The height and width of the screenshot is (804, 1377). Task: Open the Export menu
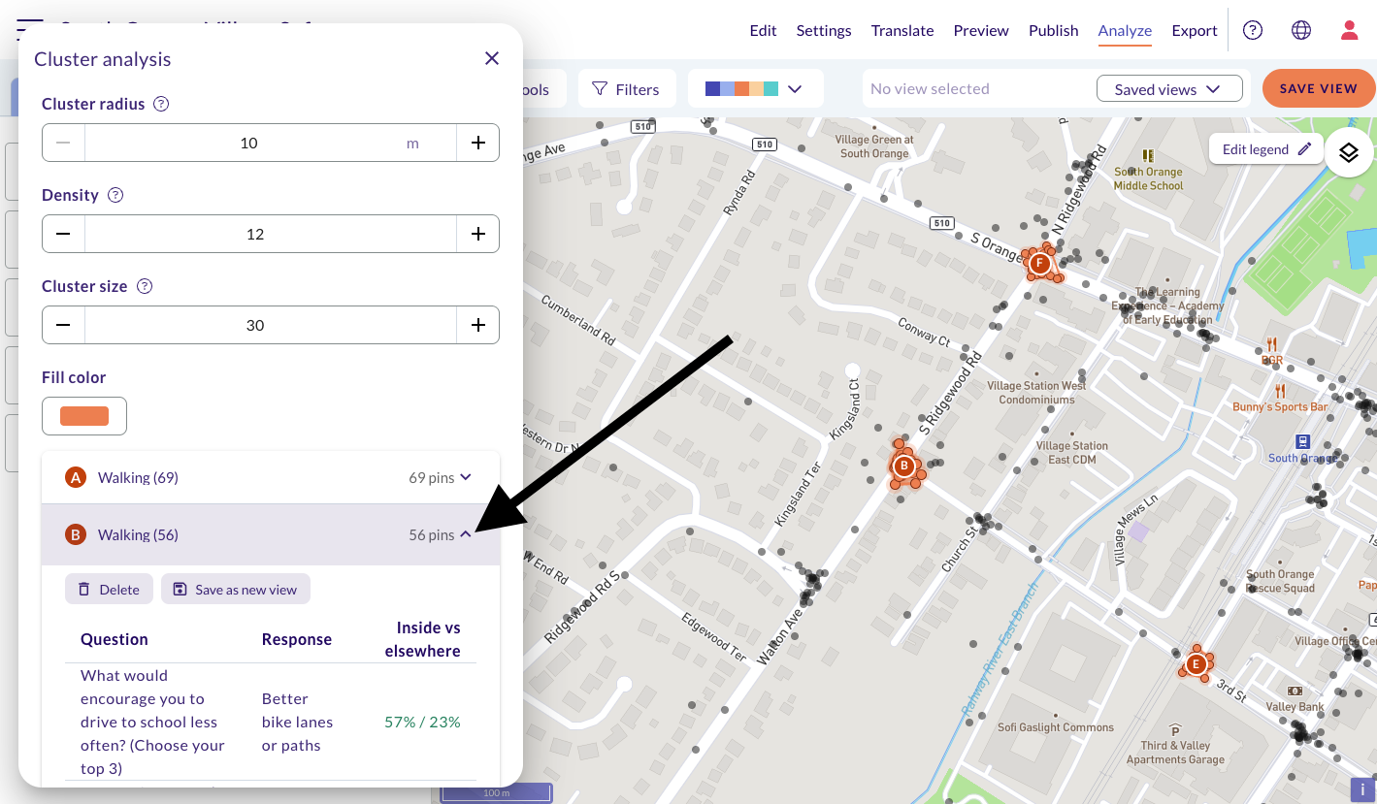click(x=1195, y=30)
